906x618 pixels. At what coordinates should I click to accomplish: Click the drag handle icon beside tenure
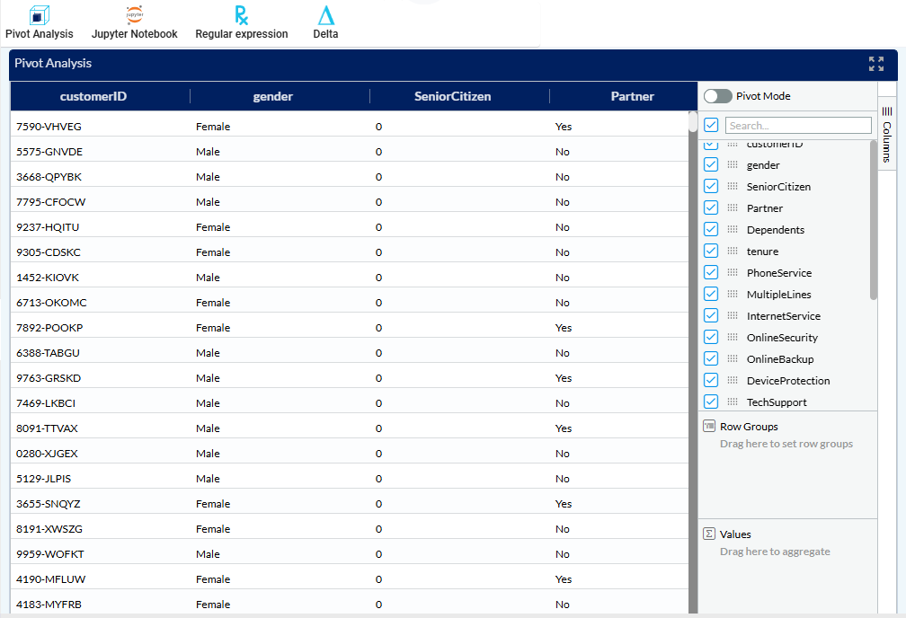pos(733,252)
